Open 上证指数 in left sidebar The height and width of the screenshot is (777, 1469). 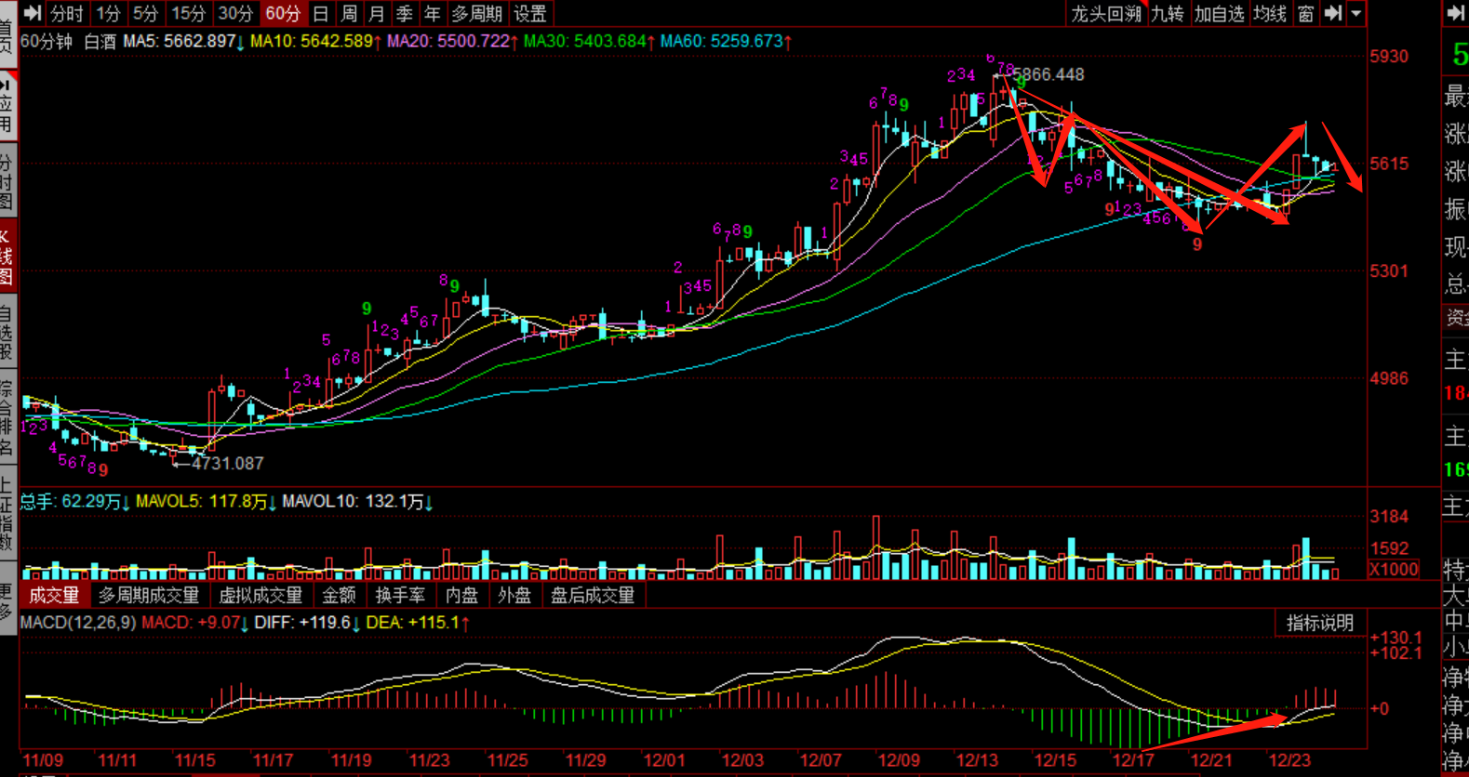coord(7,513)
